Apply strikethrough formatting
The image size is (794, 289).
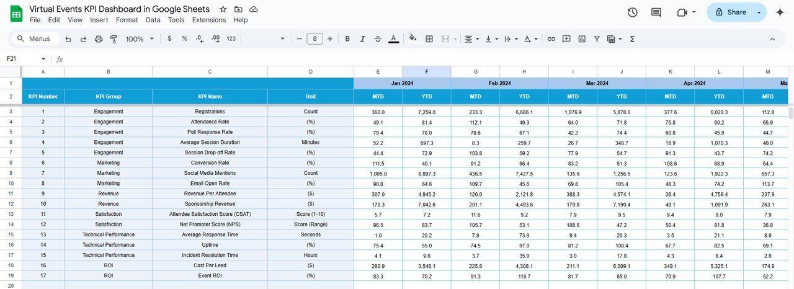[x=378, y=38]
